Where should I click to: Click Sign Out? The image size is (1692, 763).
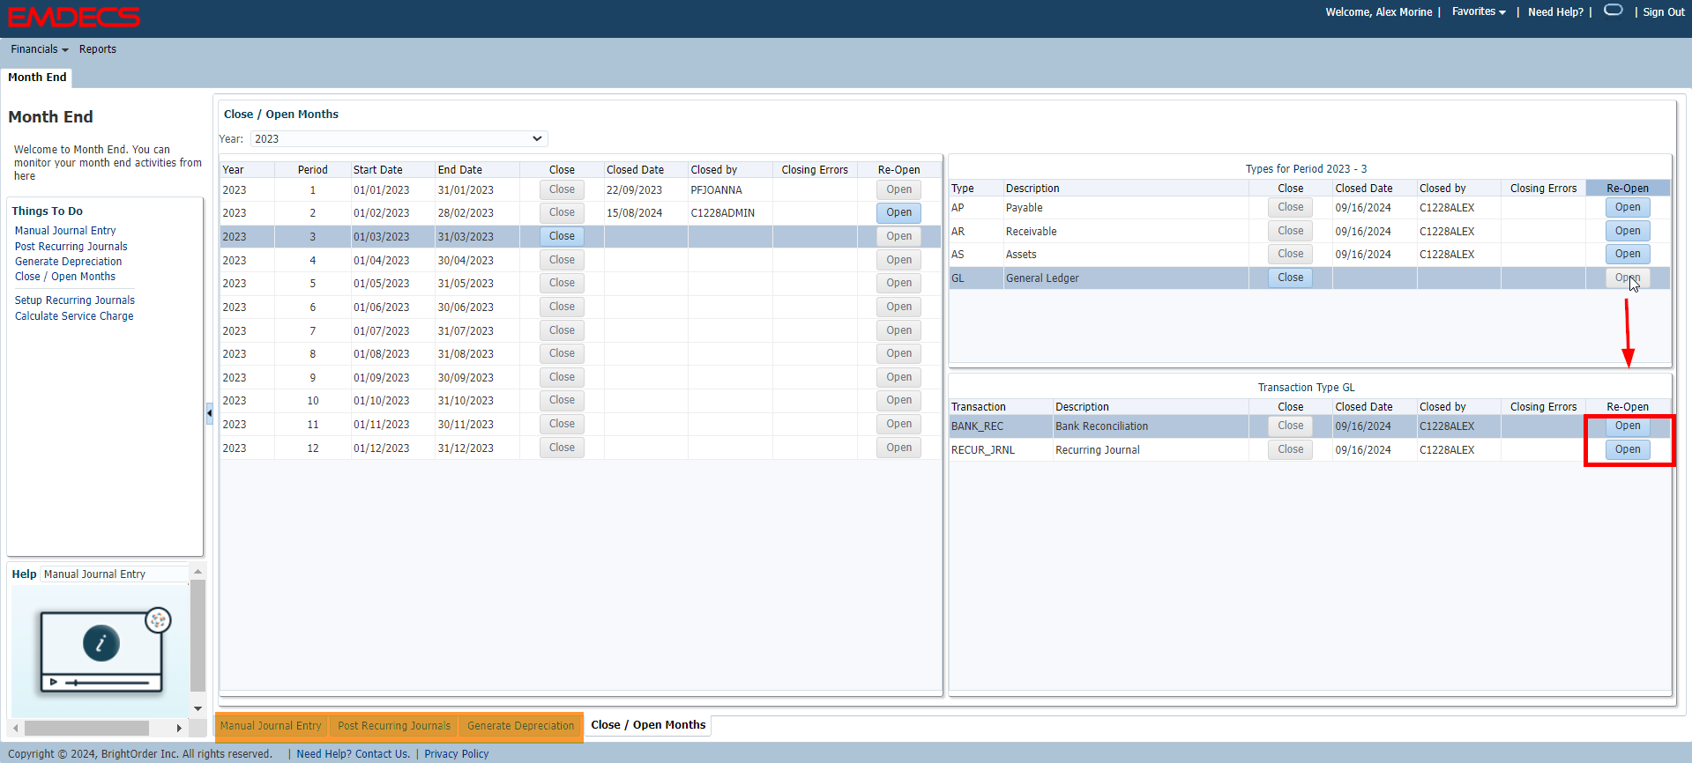point(1664,12)
